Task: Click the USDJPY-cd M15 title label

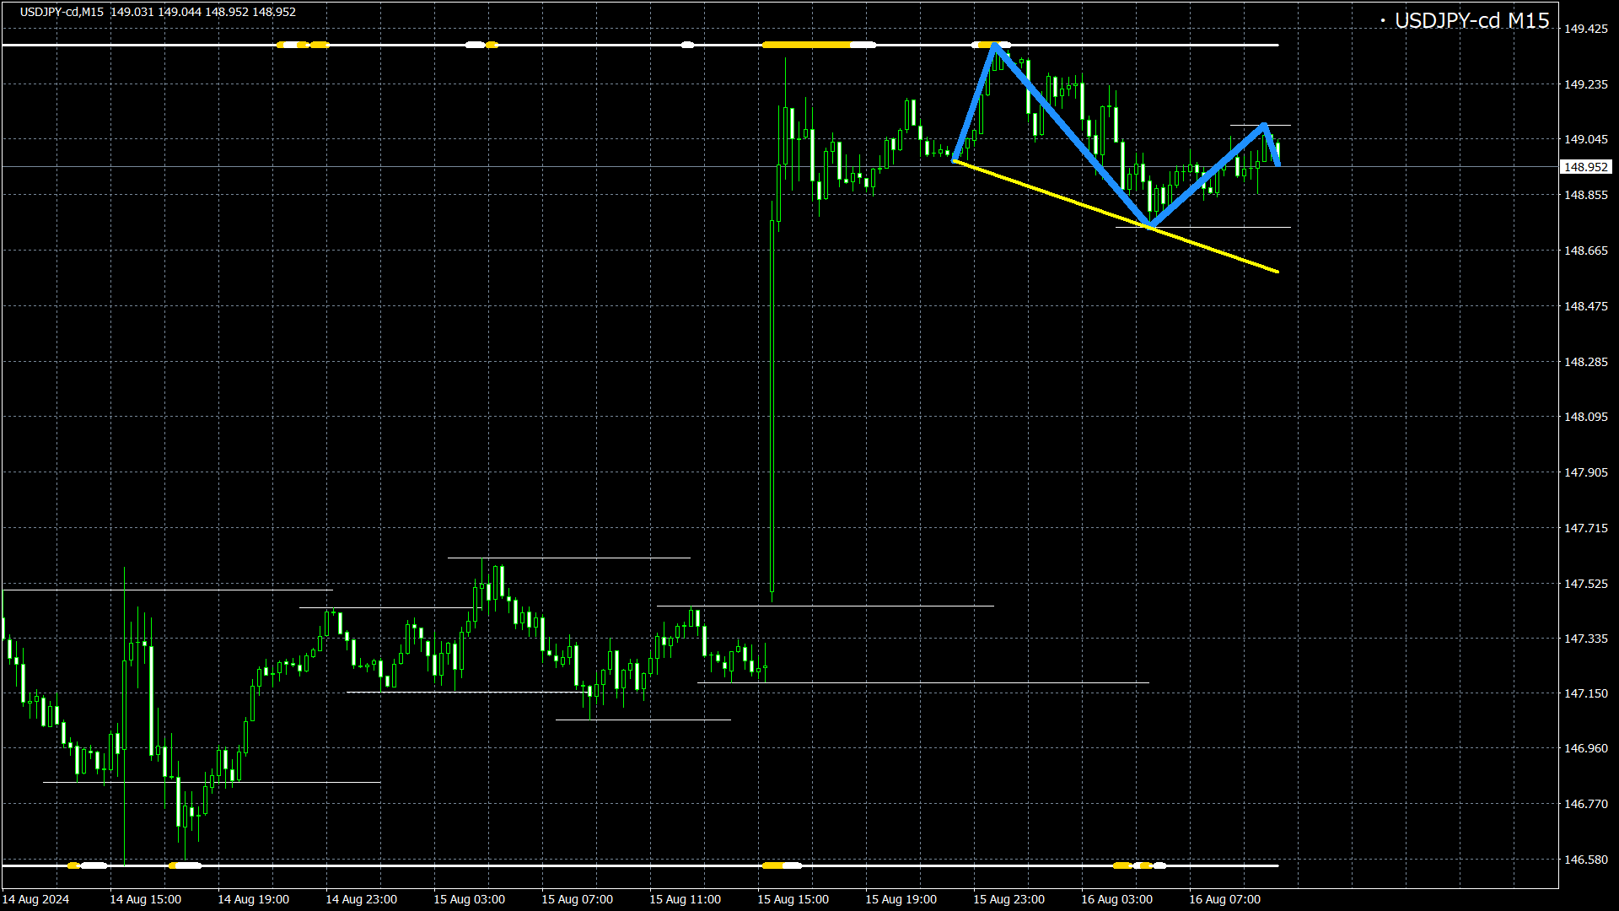Action: (1471, 21)
